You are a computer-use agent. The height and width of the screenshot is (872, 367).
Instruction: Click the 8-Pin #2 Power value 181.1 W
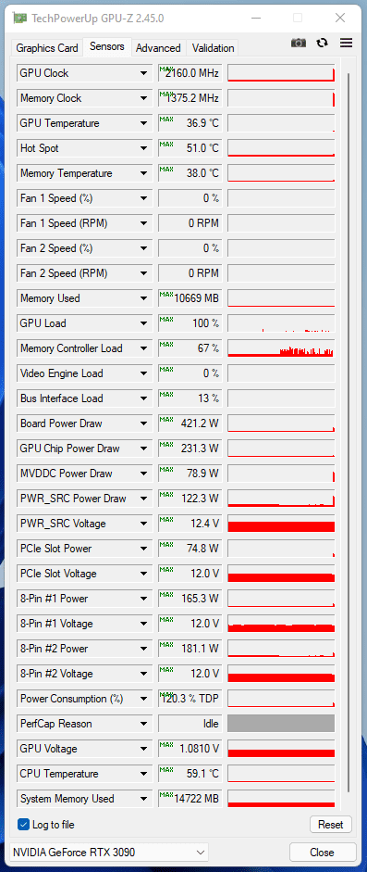pos(190,649)
